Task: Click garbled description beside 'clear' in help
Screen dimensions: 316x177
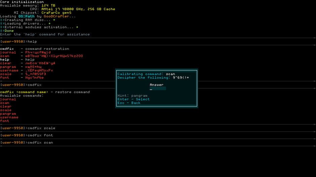Action: click(40, 63)
